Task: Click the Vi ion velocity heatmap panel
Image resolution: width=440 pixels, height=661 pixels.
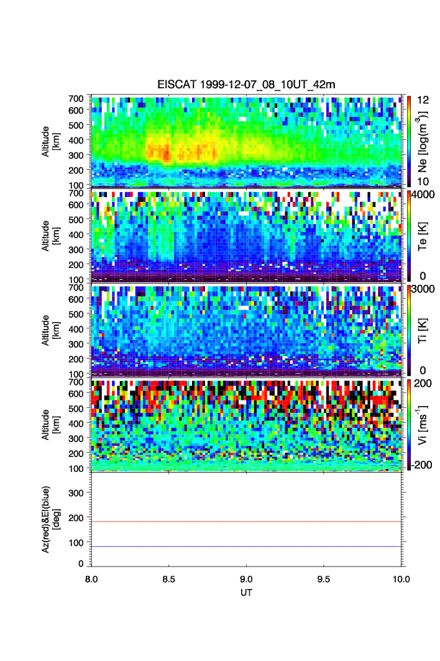Action: click(247, 425)
